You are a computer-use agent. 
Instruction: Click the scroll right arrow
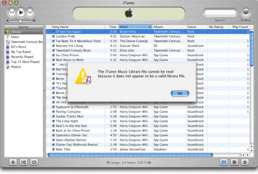coord(247,155)
